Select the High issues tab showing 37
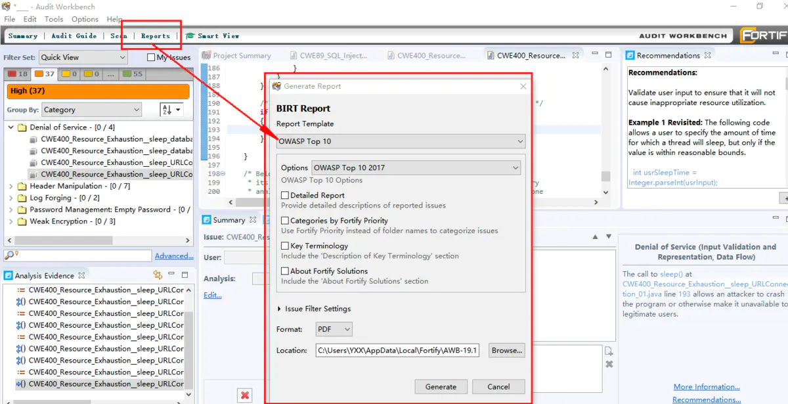Image resolution: width=788 pixels, height=404 pixels. [45, 74]
